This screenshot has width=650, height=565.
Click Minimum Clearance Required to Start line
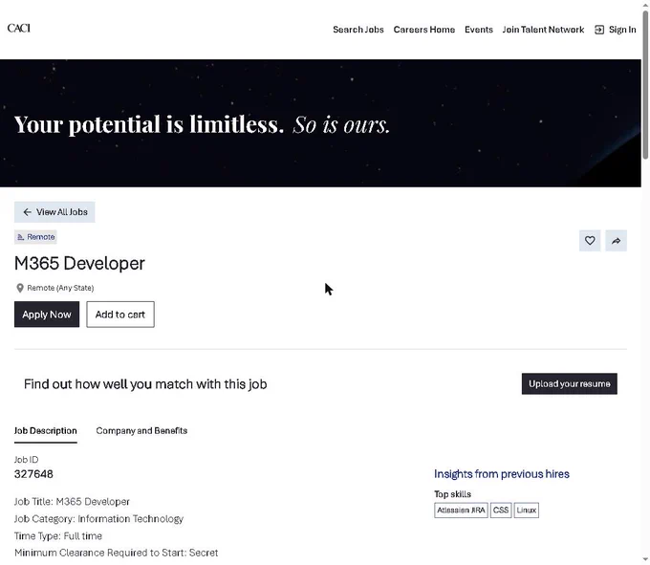116,553
